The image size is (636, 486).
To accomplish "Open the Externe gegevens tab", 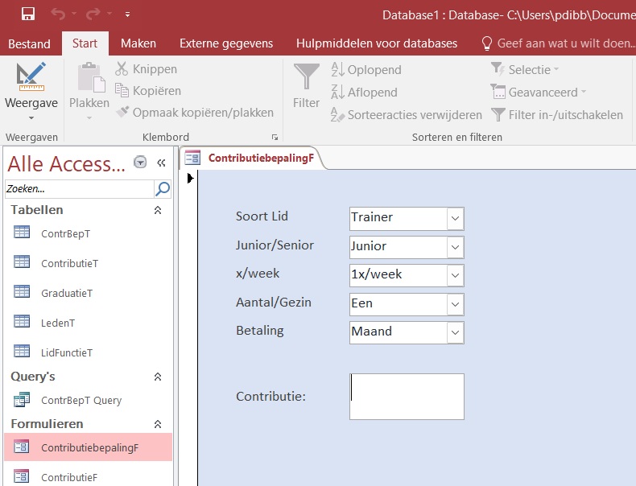I will (226, 43).
